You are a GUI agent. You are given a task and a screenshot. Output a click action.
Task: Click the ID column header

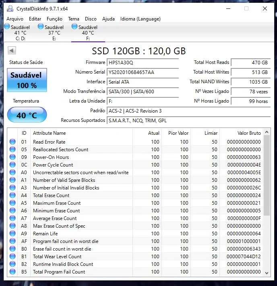pyautogui.click(x=24, y=133)
